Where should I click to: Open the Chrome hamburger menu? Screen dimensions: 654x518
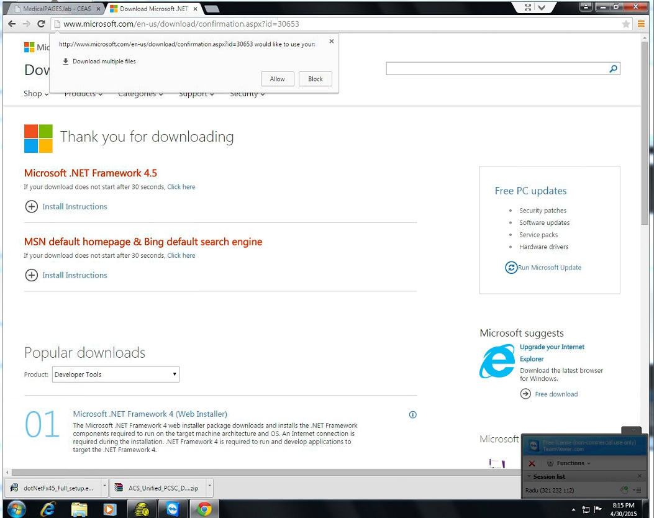pyautogui.click(x=641, y=24)
